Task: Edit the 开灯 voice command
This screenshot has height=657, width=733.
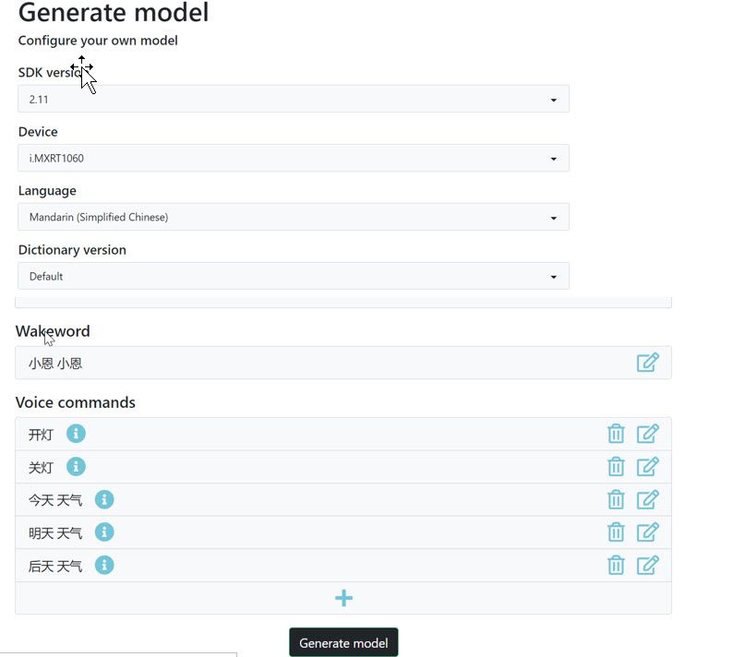Action: click(648, 434)
